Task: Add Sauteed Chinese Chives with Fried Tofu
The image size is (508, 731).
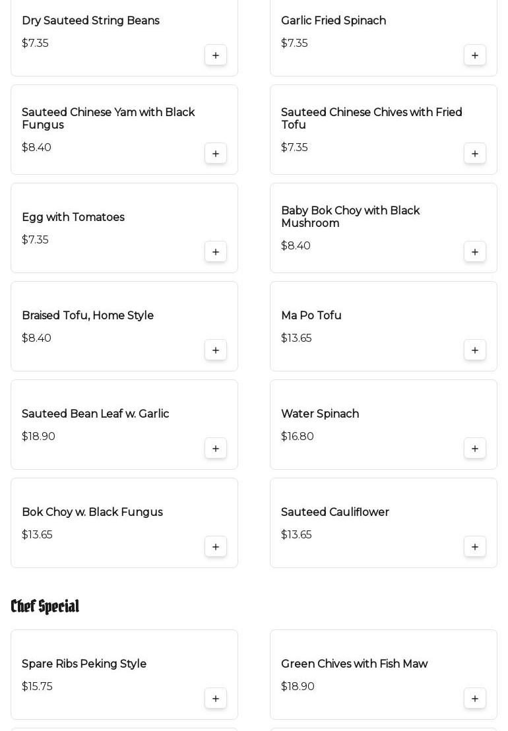Action: 475,154
